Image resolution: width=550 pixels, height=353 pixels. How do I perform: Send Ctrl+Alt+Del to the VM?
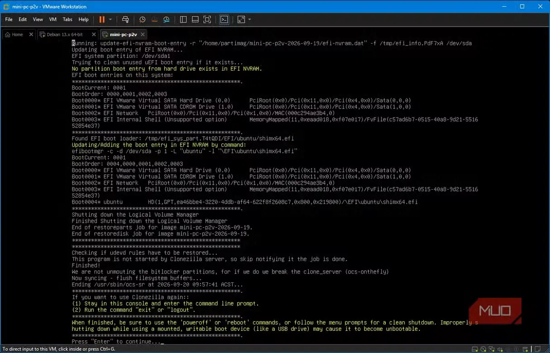pyautogui.click(x=126, y=19)
